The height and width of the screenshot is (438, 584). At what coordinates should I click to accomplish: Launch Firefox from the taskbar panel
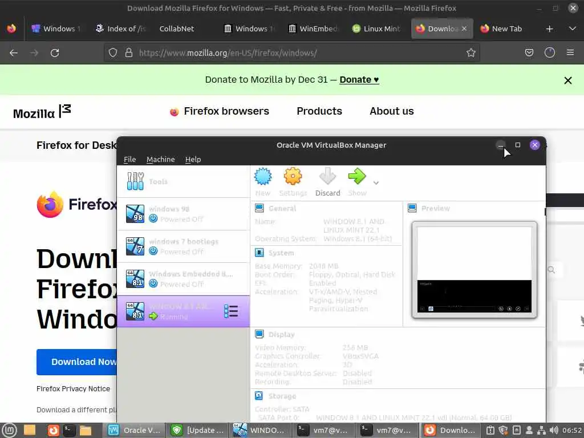[53, 431]
